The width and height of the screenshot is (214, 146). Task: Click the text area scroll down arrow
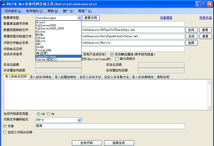[209, 108]
